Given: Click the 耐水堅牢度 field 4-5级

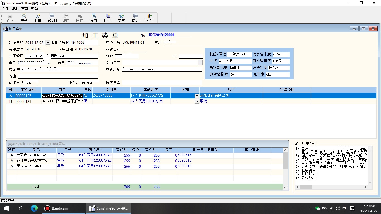Looking at the screenshot, I should [281, 61].
